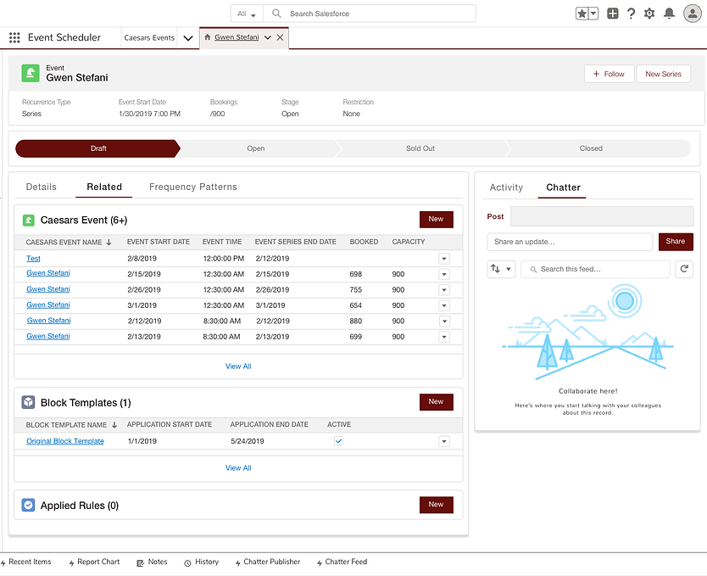Click the Follow button
The height and width of the screenshot is (576, 707).
click(x=610, y=74)
